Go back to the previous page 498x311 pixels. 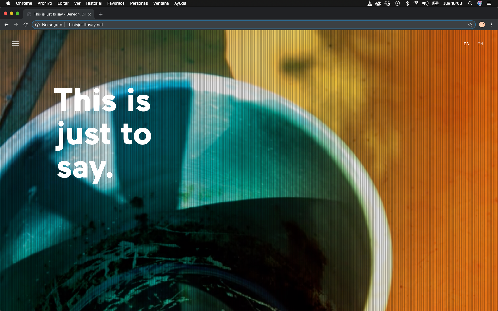tap(7, 25)
